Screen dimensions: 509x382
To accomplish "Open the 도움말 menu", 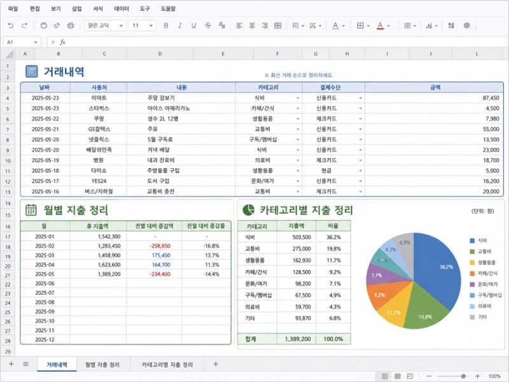I will [168, 9].
